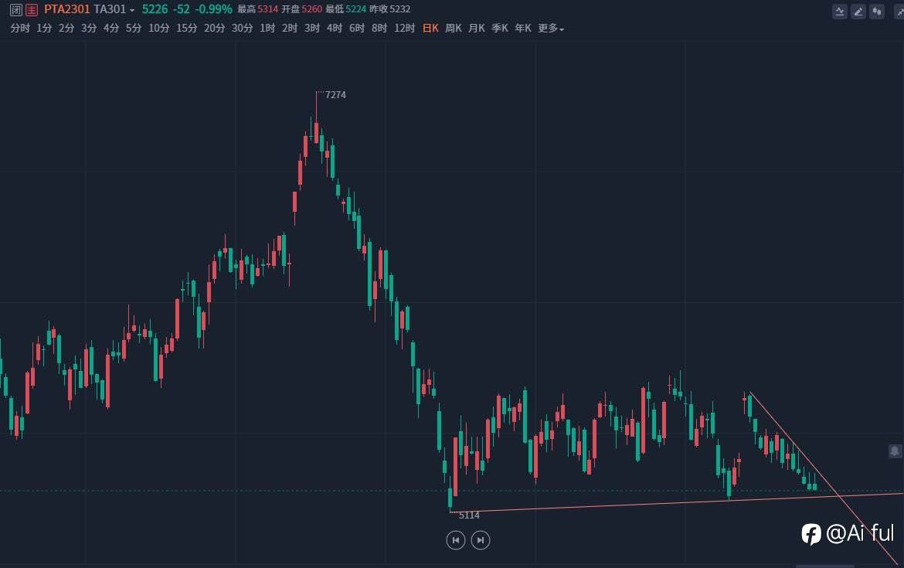The height and width of the screenshot is (568, 904).
Task: Select the 日K daily candlestick tab
Action: (430, 29)
